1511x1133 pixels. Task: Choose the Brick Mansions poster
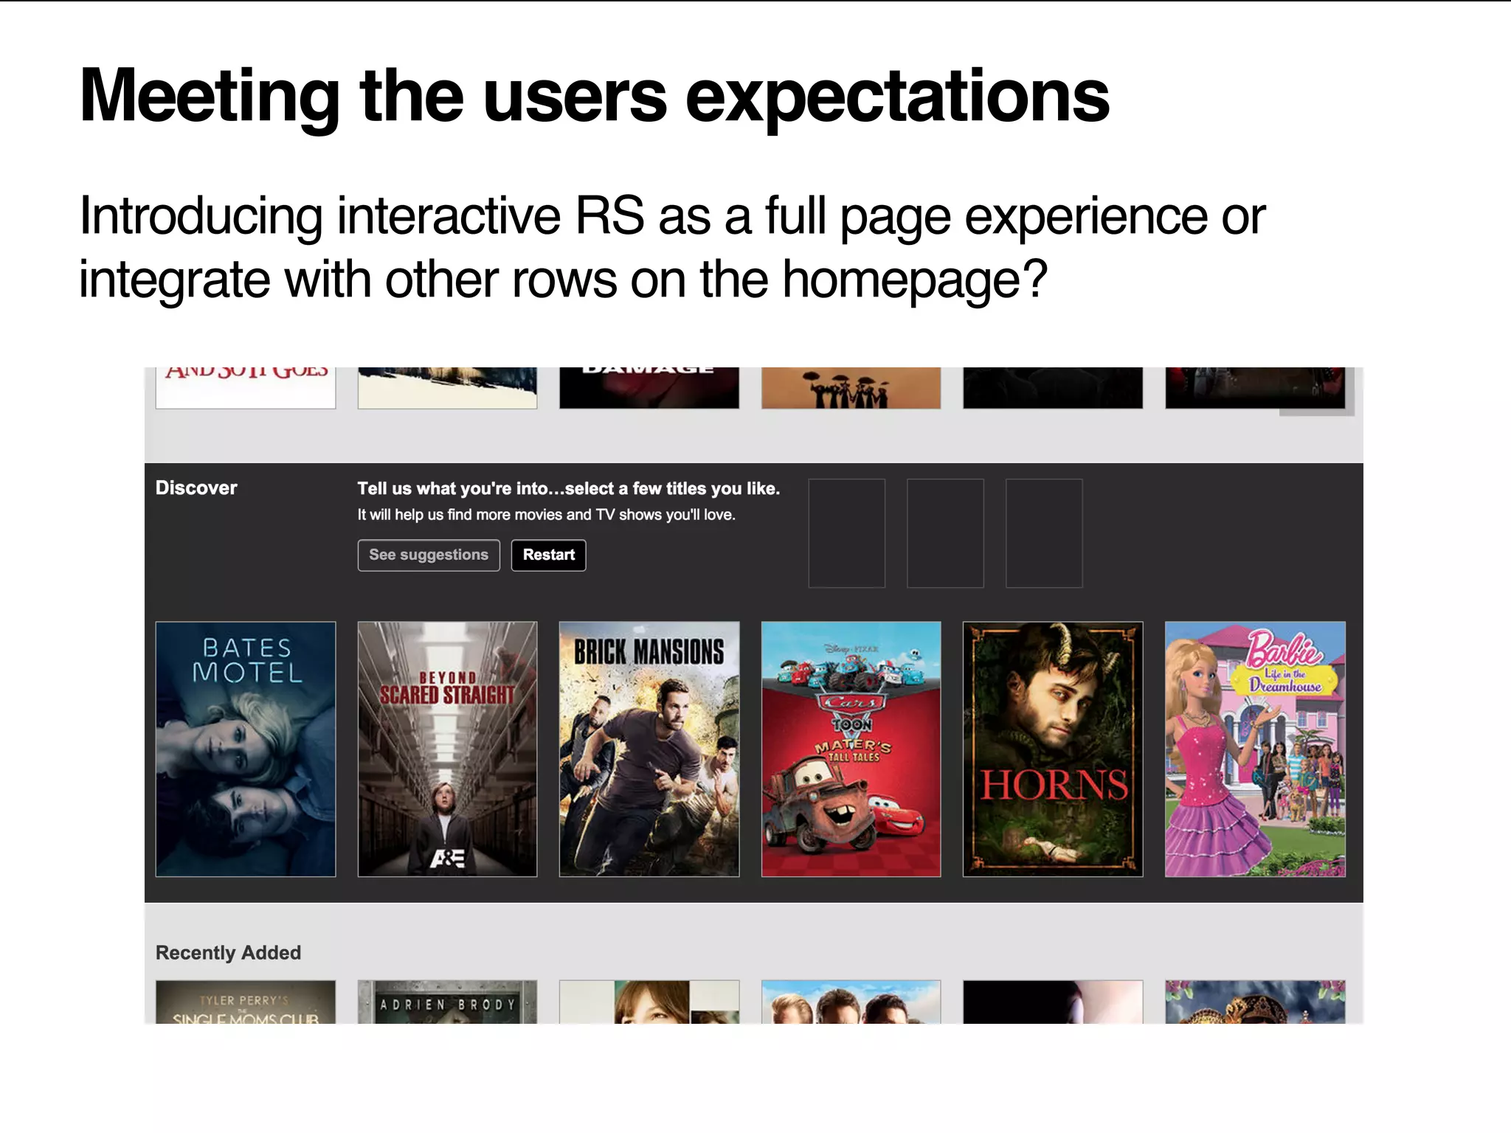click(649, 749)
